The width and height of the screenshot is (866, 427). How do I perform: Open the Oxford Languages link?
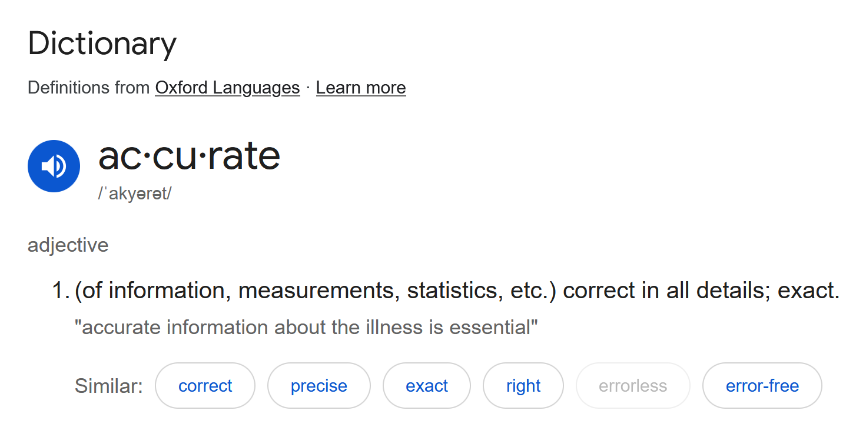(x=227, y=88)
